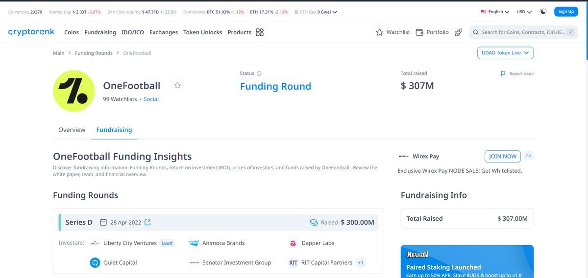Image resolution: width=588 pixels, height=278 pixels.
Task: Select the Fundraising tab under OneFootball
Action: tap(114, 130)
